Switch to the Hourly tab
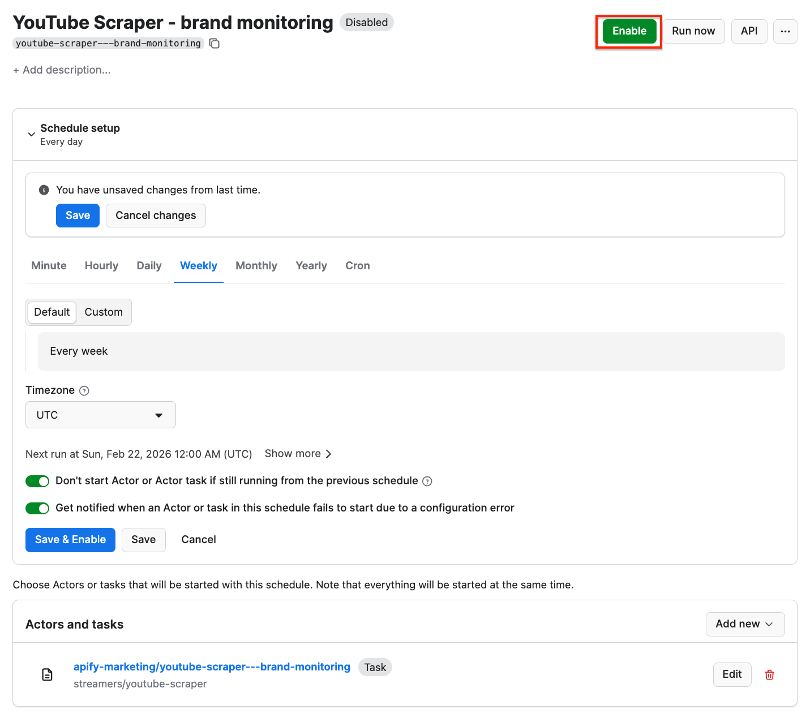This screenshot has width=806, height=714. click(101, 266)
